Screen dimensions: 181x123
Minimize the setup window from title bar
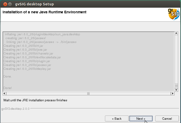click(x=9, y=4)
